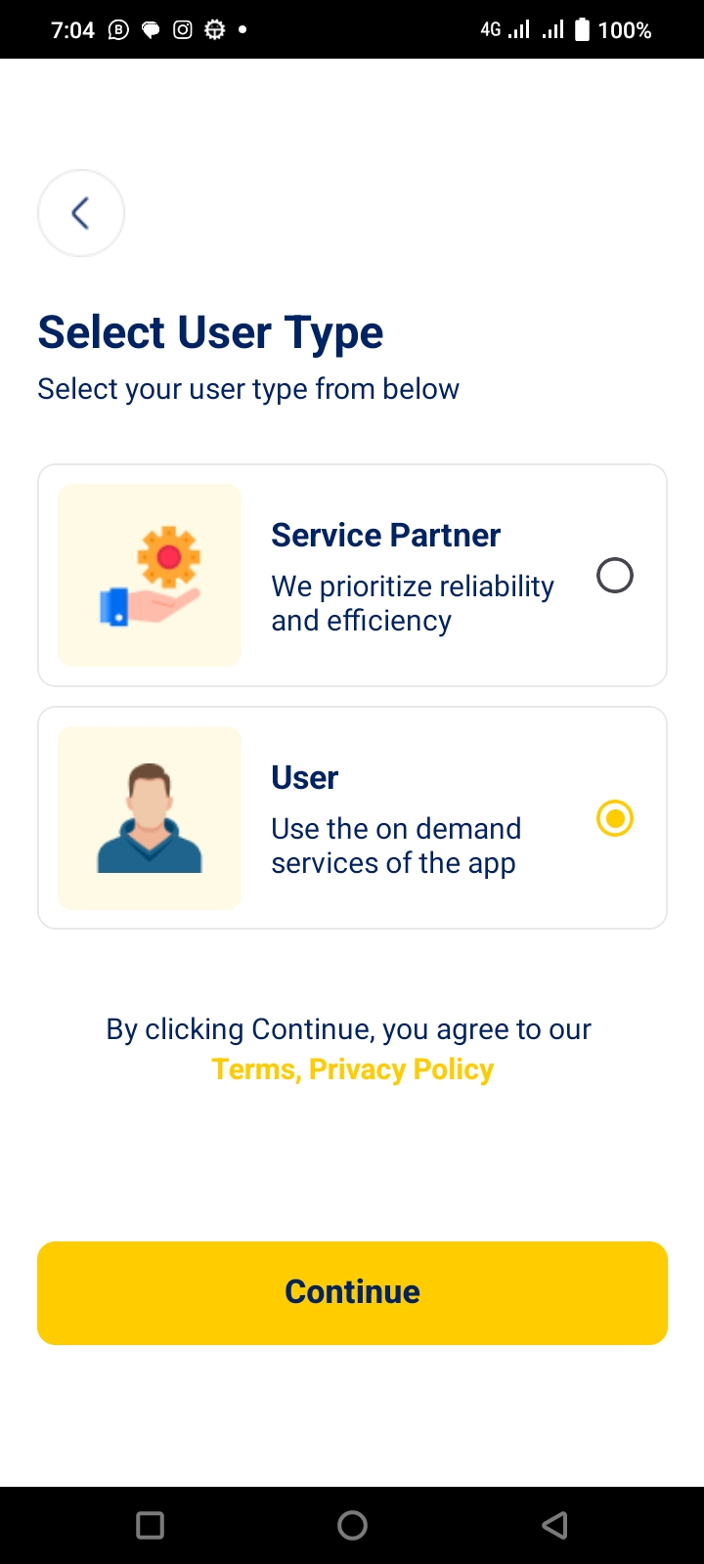Tap the Android recent apps square icon
The width and height of the screenshot is (704, 1564).
(151, 1525)
